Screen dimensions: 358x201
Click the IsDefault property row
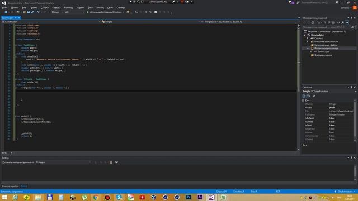click(x=329, y=118)
